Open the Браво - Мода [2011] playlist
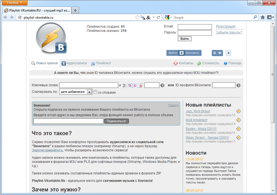 (x=201, y=129)
